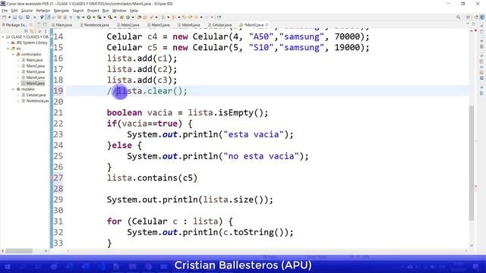Click the Open Type toolbar icon
This screenshot has height=273, width=486.
click(139, 17)
